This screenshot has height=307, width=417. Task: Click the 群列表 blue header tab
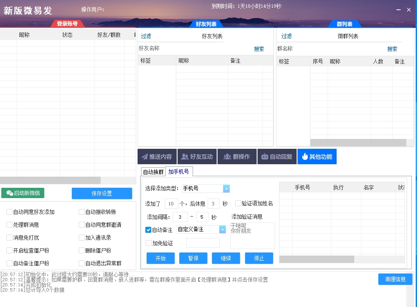point(345,24)
